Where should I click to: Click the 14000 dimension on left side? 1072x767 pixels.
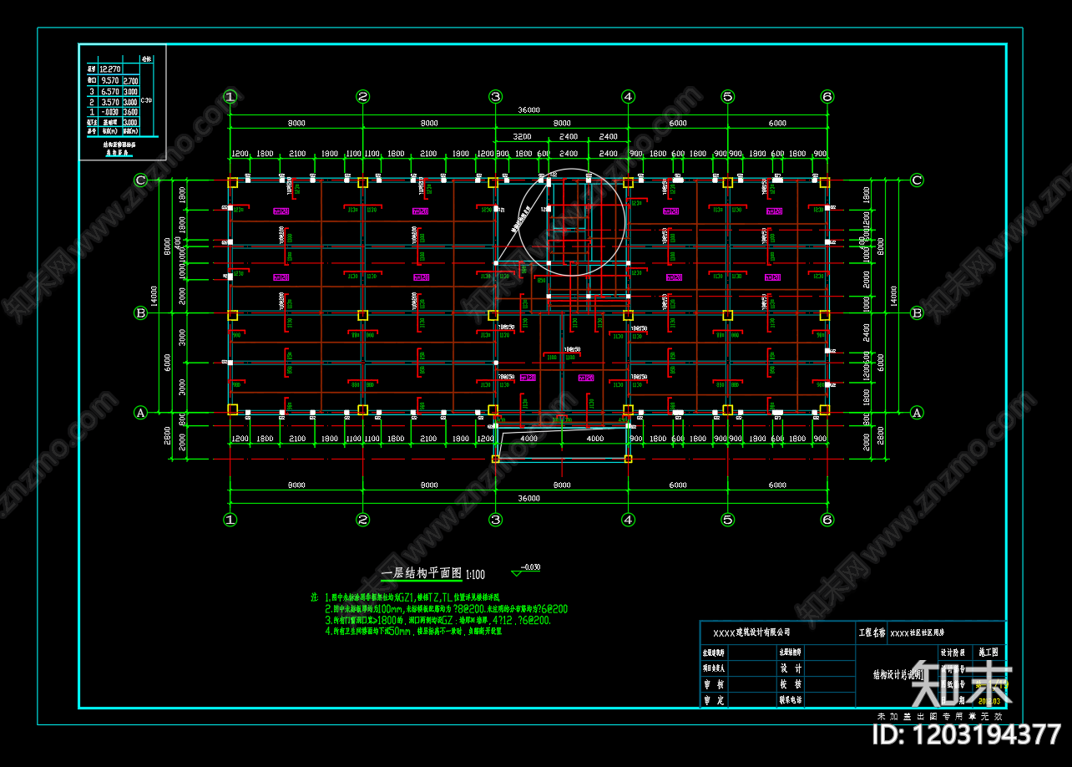click(x=154, y=295)
